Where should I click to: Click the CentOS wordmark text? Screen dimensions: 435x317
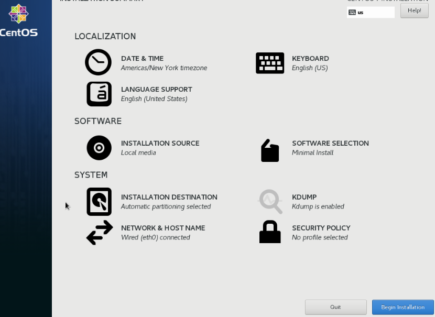click(x=18, y=32)
